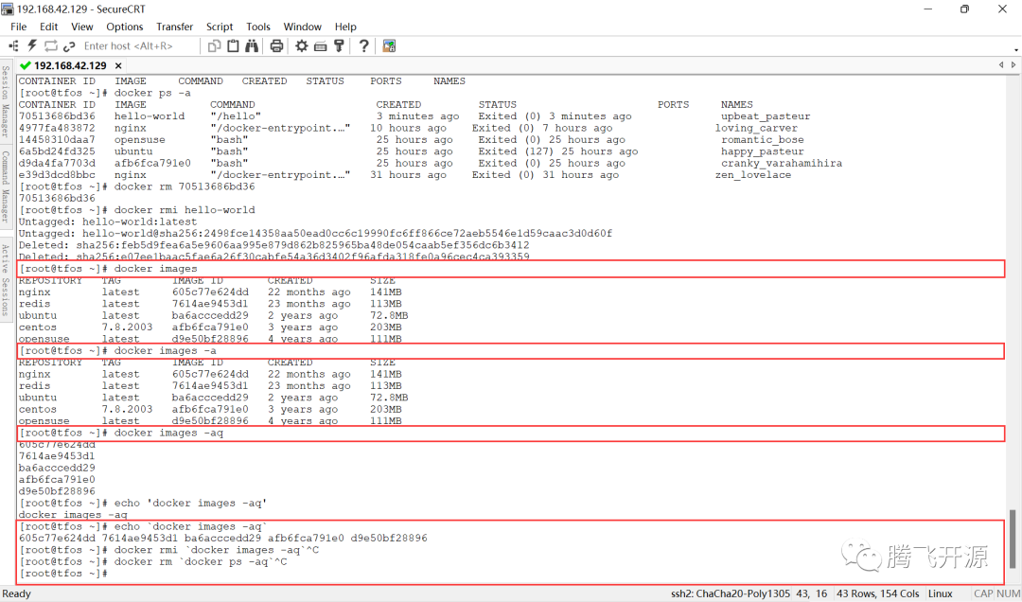Expand the Session Manager side panel
Viewport: 1022px width, 602px height.
(x=6, y=100)
